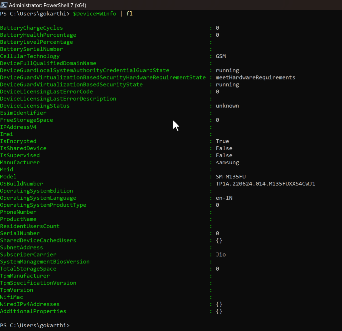This screenshot has width=342, height=331.
Task: Click the DeviceLicensingLastErrorCode label
Action: point(46,92)
